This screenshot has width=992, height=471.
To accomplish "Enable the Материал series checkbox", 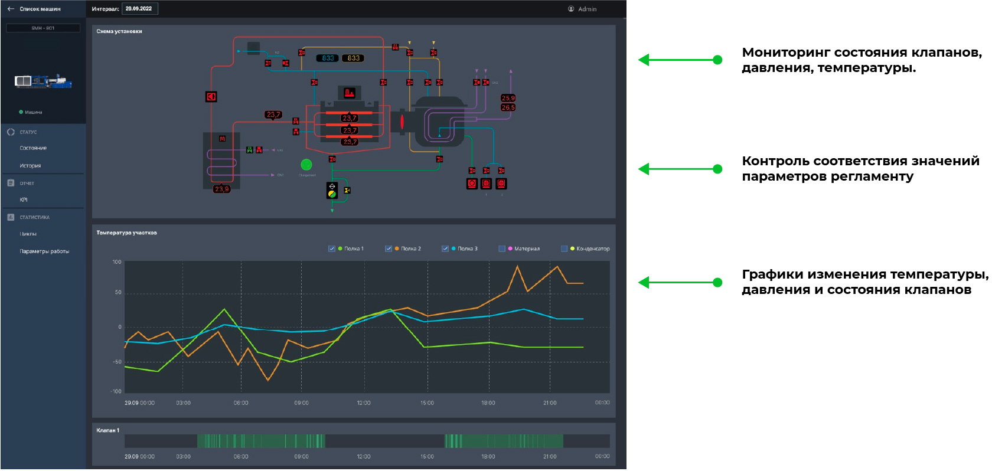I will point(502,248).
